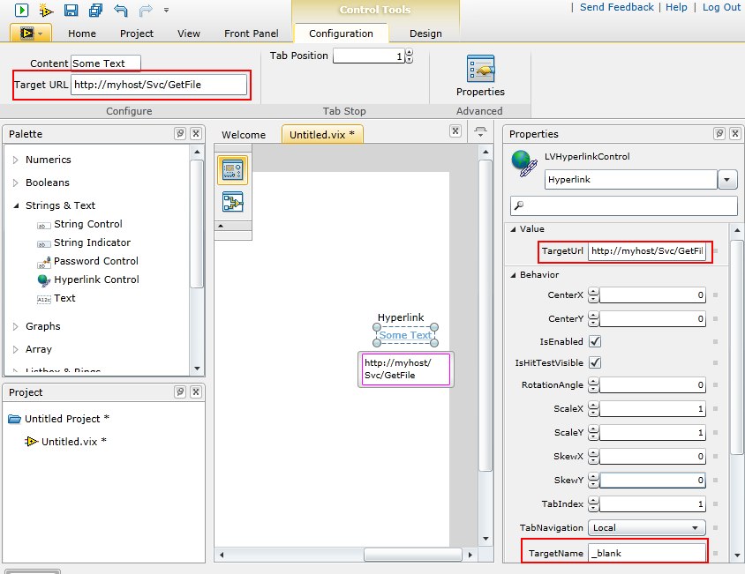Viewport: 745px width, 574px height.
Task: Select String Indicator in the palette
Action: coord(84,242)
